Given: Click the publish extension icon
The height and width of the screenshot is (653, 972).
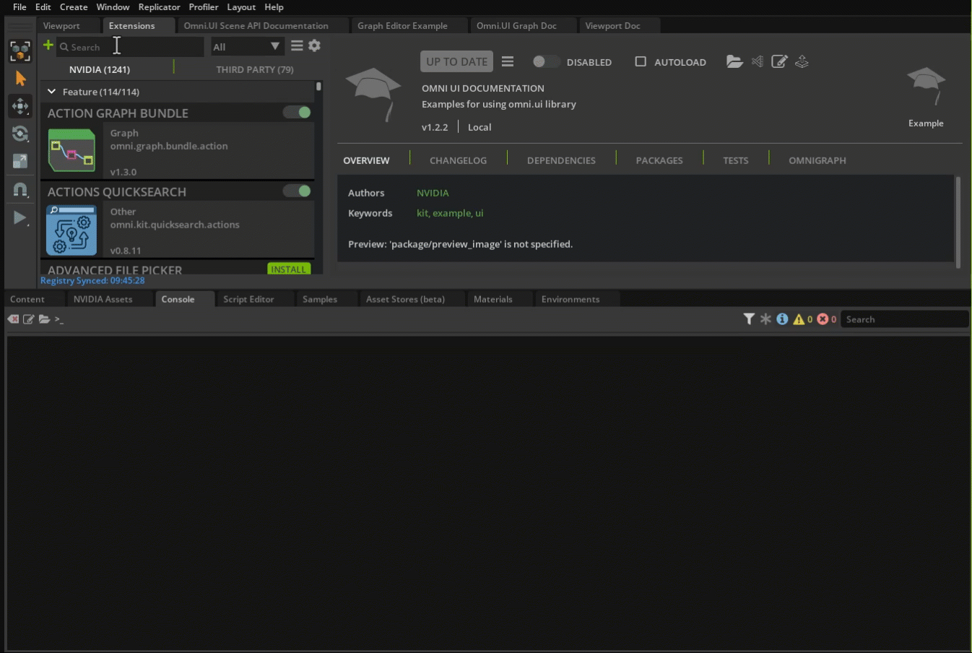Looking at the screenshot, I should (x=802, y=61).
